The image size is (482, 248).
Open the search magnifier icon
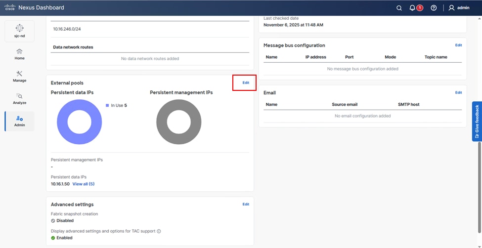click(399, 8)
